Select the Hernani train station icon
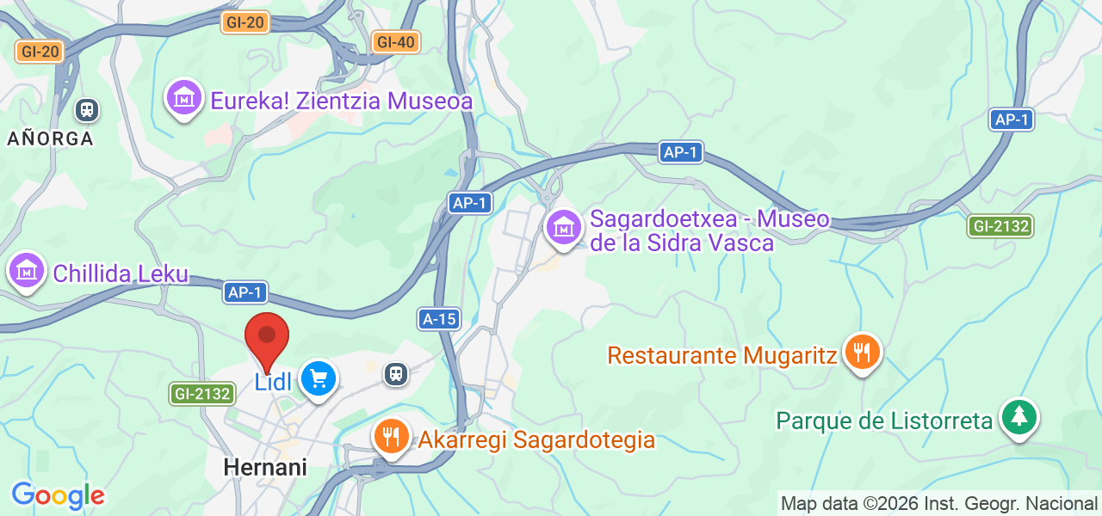This screenshot has height=516, width=1102. (395, 373)
